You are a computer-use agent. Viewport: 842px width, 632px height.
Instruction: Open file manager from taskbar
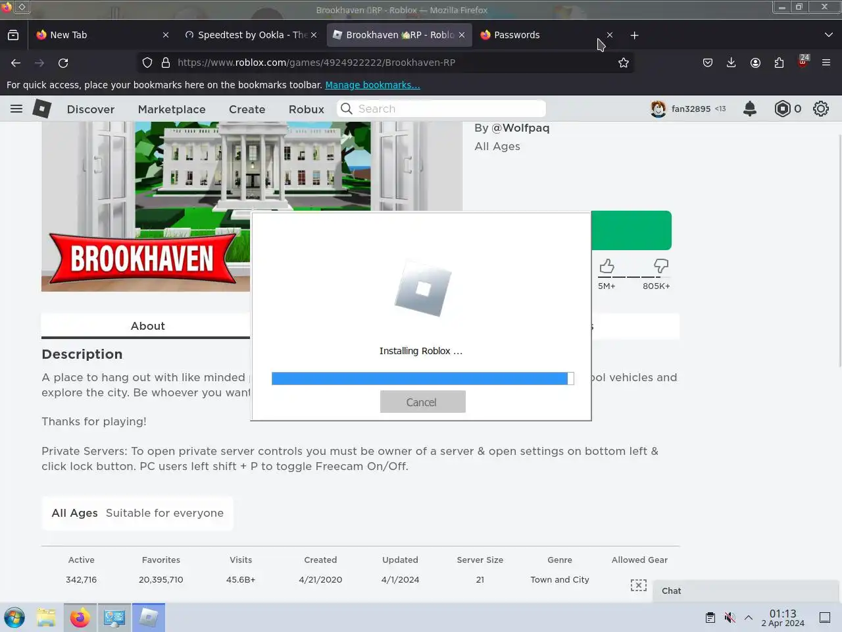coord(46,618)
